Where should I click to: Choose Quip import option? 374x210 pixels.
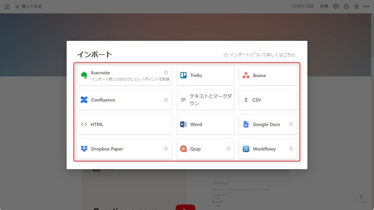click(x=205, y=149)
